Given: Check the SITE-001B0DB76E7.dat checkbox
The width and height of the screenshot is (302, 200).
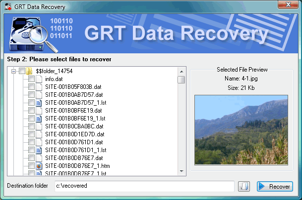Looking at the screenshot, I should (31, 158).
